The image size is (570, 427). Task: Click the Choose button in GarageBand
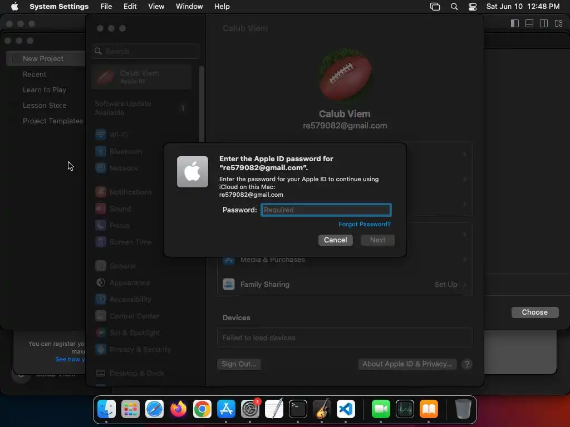tap(535, 312)
